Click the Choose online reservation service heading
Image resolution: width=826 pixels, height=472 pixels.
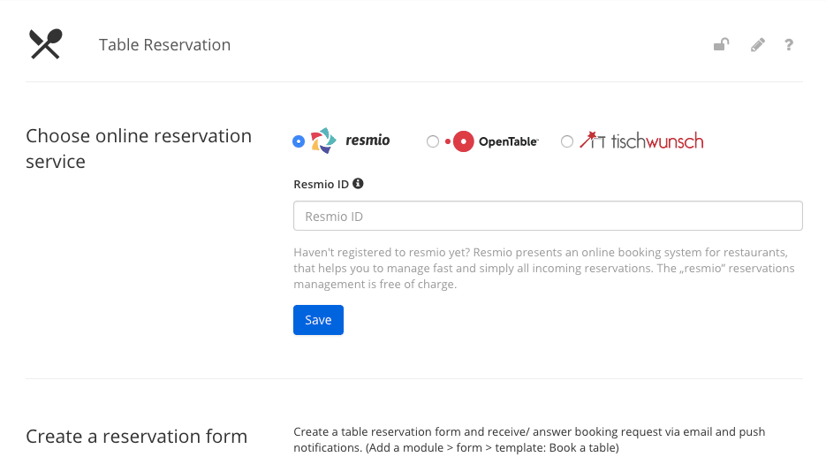tap(139, 148)
